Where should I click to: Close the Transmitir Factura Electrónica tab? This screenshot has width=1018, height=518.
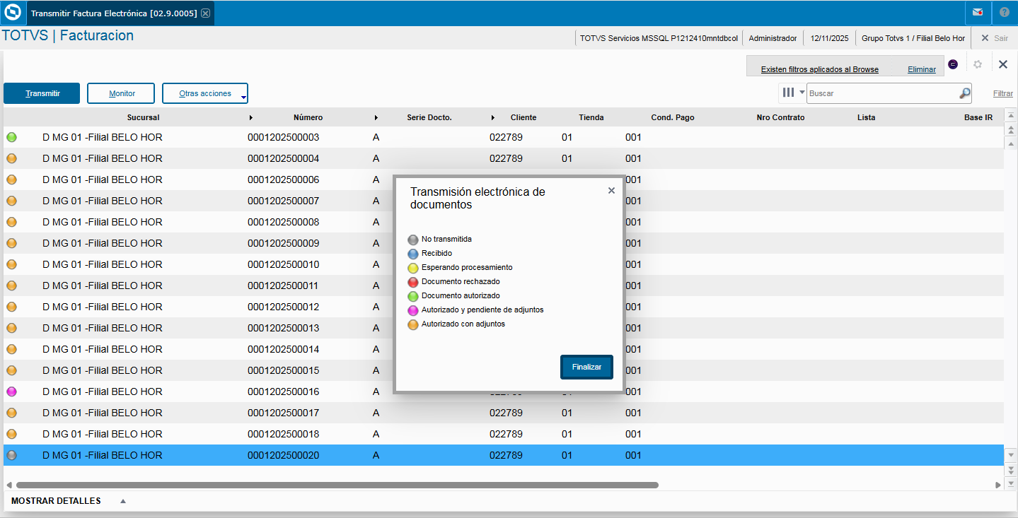205,13
